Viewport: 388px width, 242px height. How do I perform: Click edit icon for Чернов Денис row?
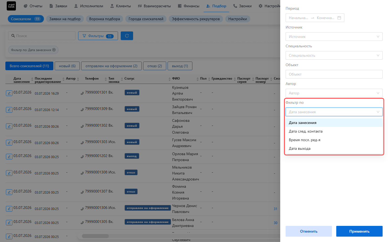tap(9, 209)
